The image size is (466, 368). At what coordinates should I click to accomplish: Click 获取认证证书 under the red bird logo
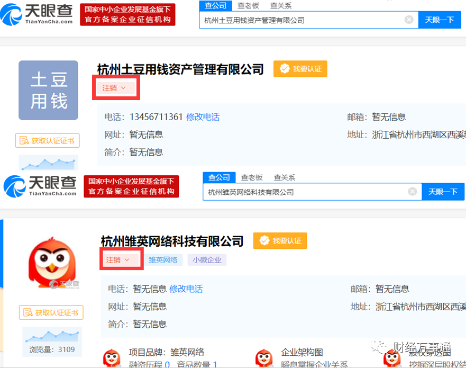(51, 312)
